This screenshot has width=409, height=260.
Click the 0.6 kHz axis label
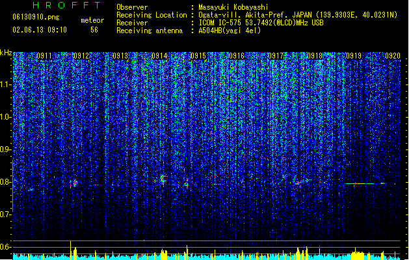pyautogui.click(x=6, y=247)
